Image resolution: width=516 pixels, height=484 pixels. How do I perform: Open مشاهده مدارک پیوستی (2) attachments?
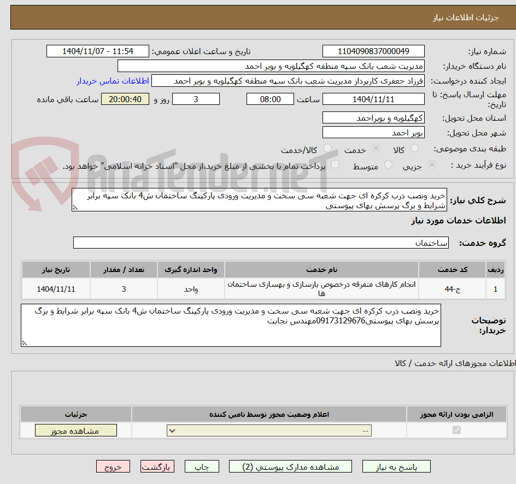point(290,466)
